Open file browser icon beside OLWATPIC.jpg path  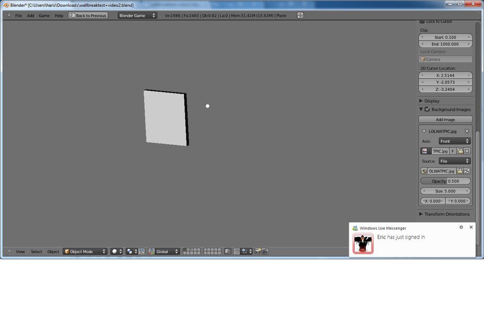(x=460, y=171)
